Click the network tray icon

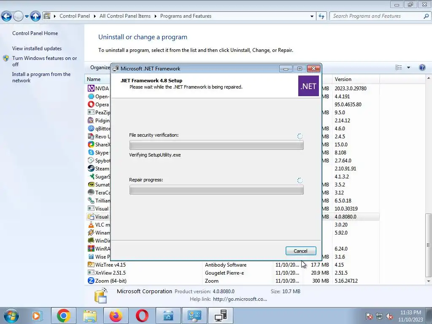379,316
